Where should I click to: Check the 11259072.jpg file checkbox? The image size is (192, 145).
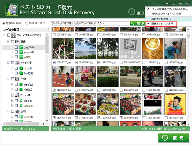pos(76,90)
